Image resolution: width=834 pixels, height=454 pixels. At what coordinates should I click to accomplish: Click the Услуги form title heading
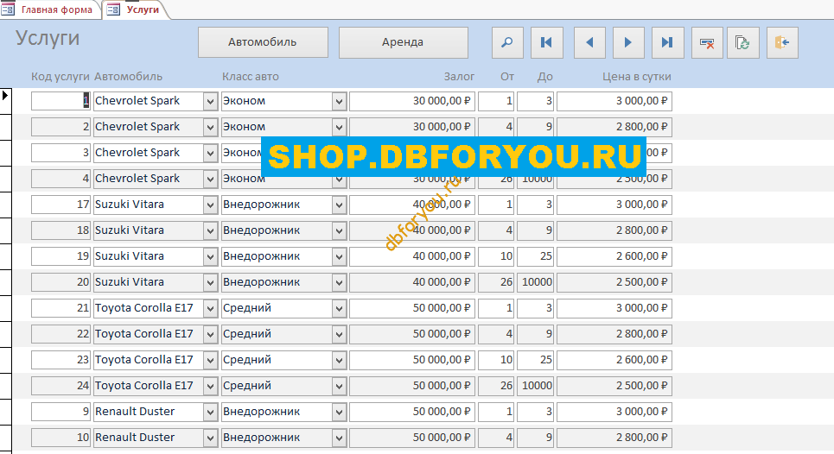pyautogui.click(x=48, y=38)
